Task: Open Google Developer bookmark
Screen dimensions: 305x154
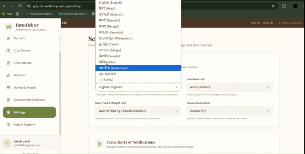Action: tap(39, 14)
